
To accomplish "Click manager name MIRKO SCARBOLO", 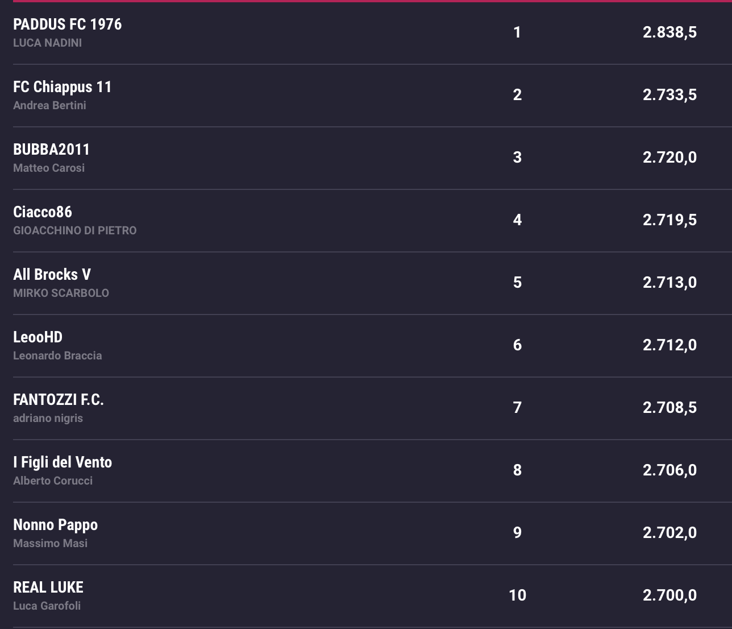I will point(61,293).
